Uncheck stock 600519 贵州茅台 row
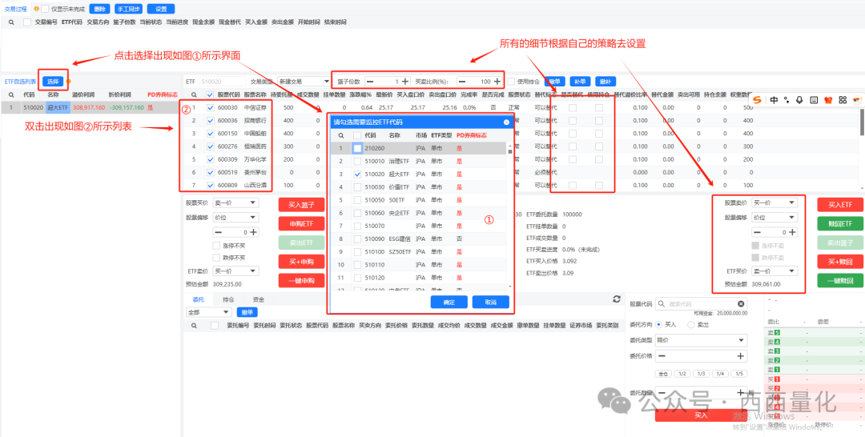This screenshot has width=865, height=437. click(x=210, y=172)
